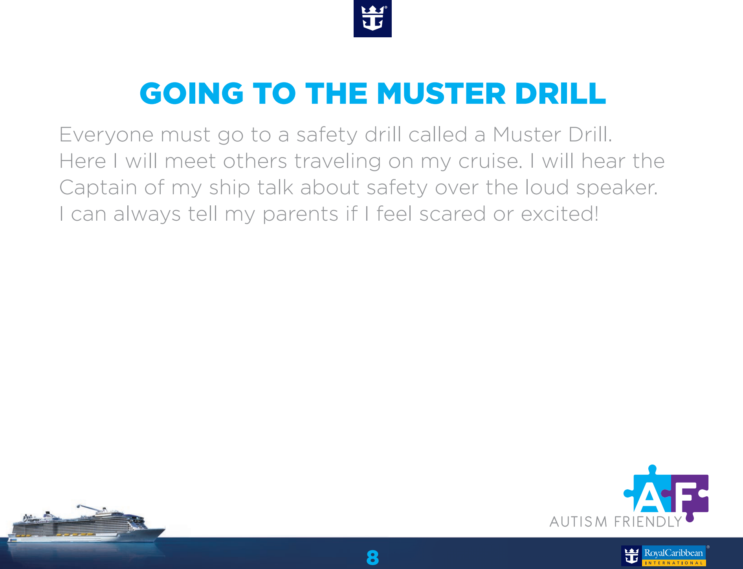The width and height of the screenshot is (743, 569).
Task: Click the crown icon in footer logo
Action: pos(632,556)
